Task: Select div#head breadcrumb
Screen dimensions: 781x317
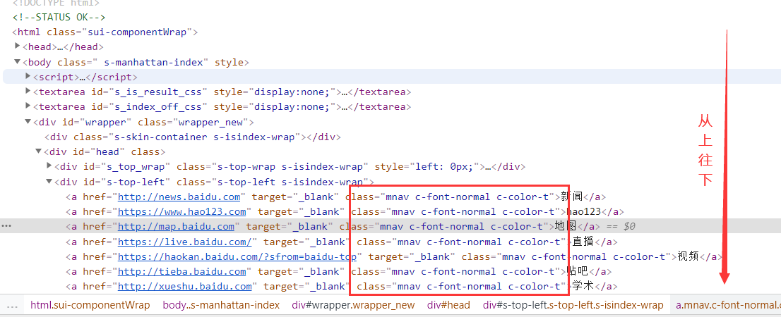Action: click(448, 304)
